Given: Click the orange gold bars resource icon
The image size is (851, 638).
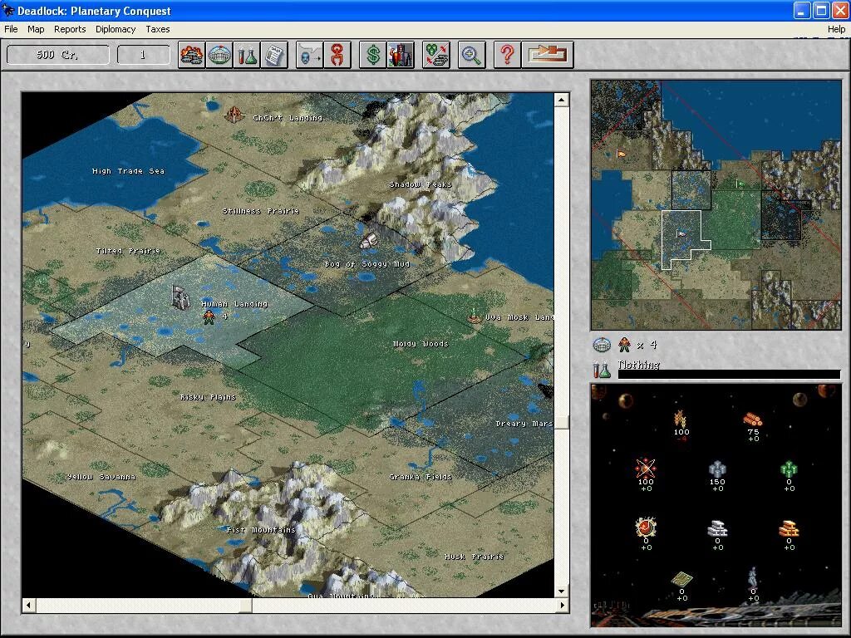Looking at the screenshot, I should [789, 528].
